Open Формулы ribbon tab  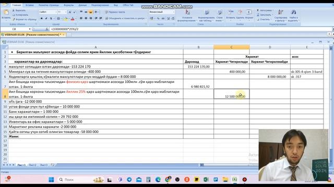tap(68, 5)
